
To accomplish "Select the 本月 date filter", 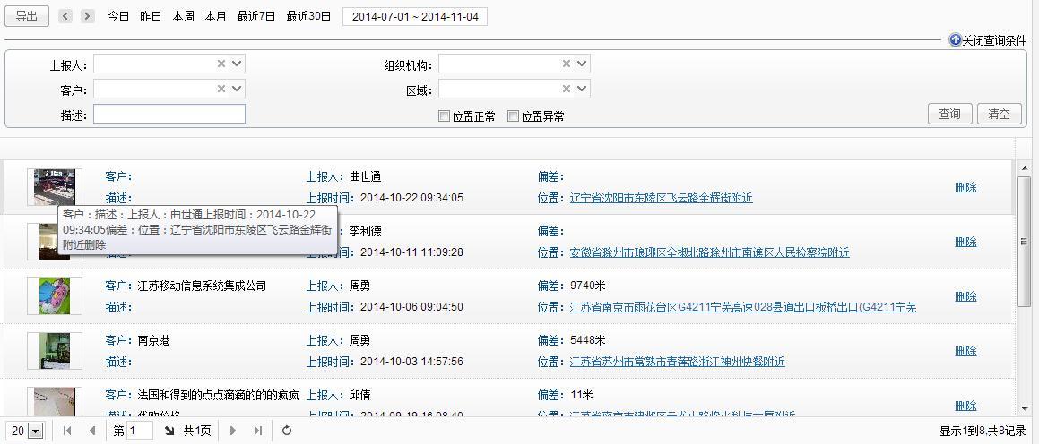I will 215,16.
